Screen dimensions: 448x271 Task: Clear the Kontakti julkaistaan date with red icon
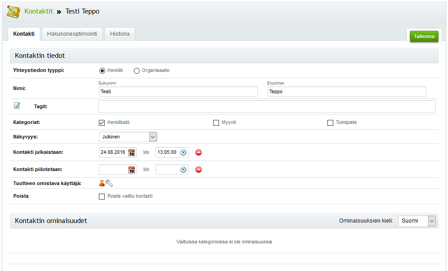click(199, 152)
